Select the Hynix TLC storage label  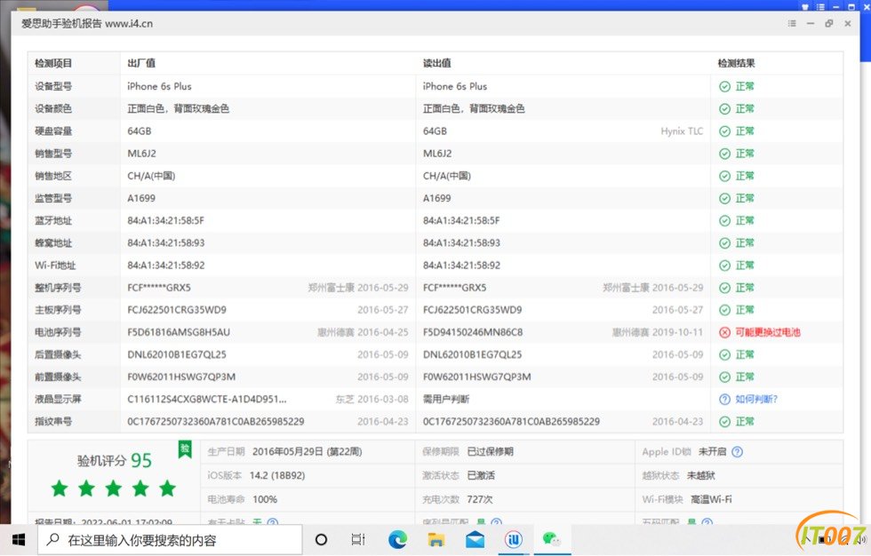tap(682, 131)
